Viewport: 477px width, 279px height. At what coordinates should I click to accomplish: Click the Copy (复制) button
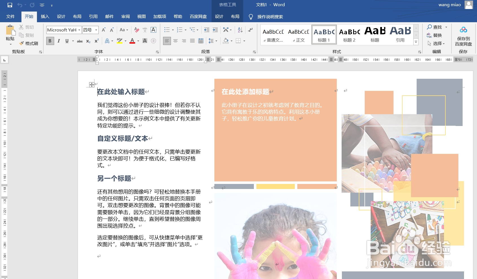(27, 35)
